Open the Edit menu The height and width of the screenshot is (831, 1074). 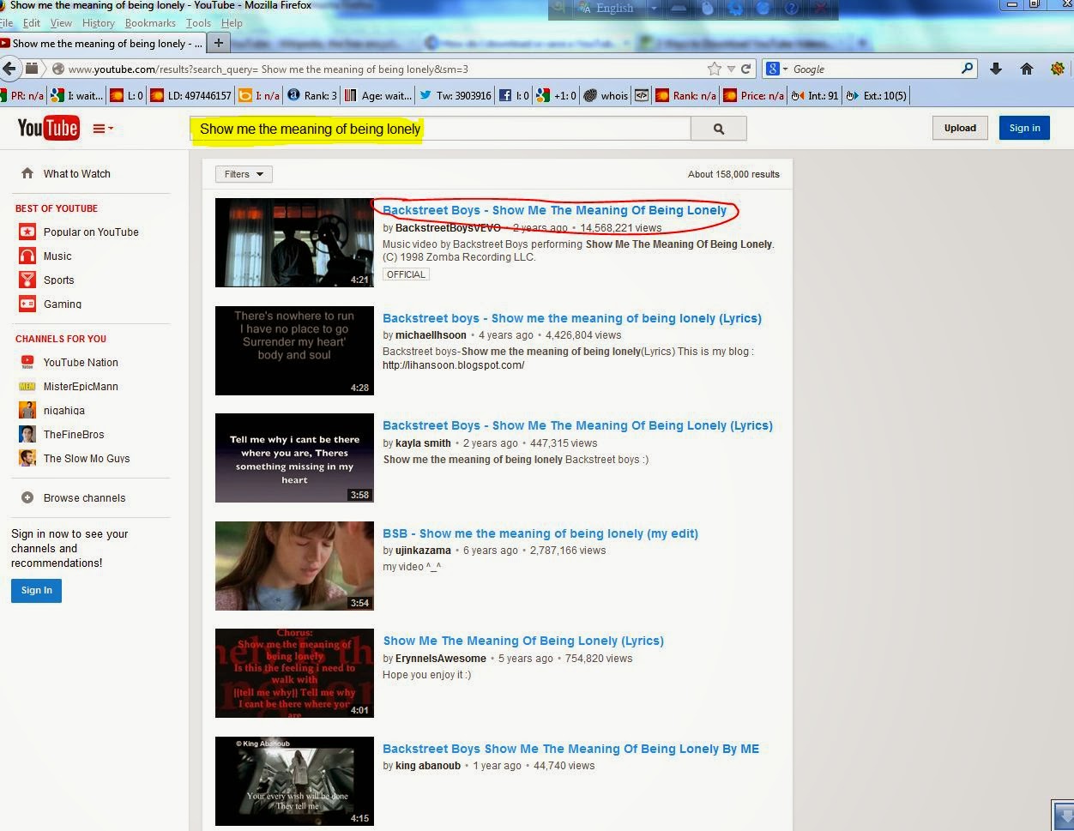pos(32,23)
